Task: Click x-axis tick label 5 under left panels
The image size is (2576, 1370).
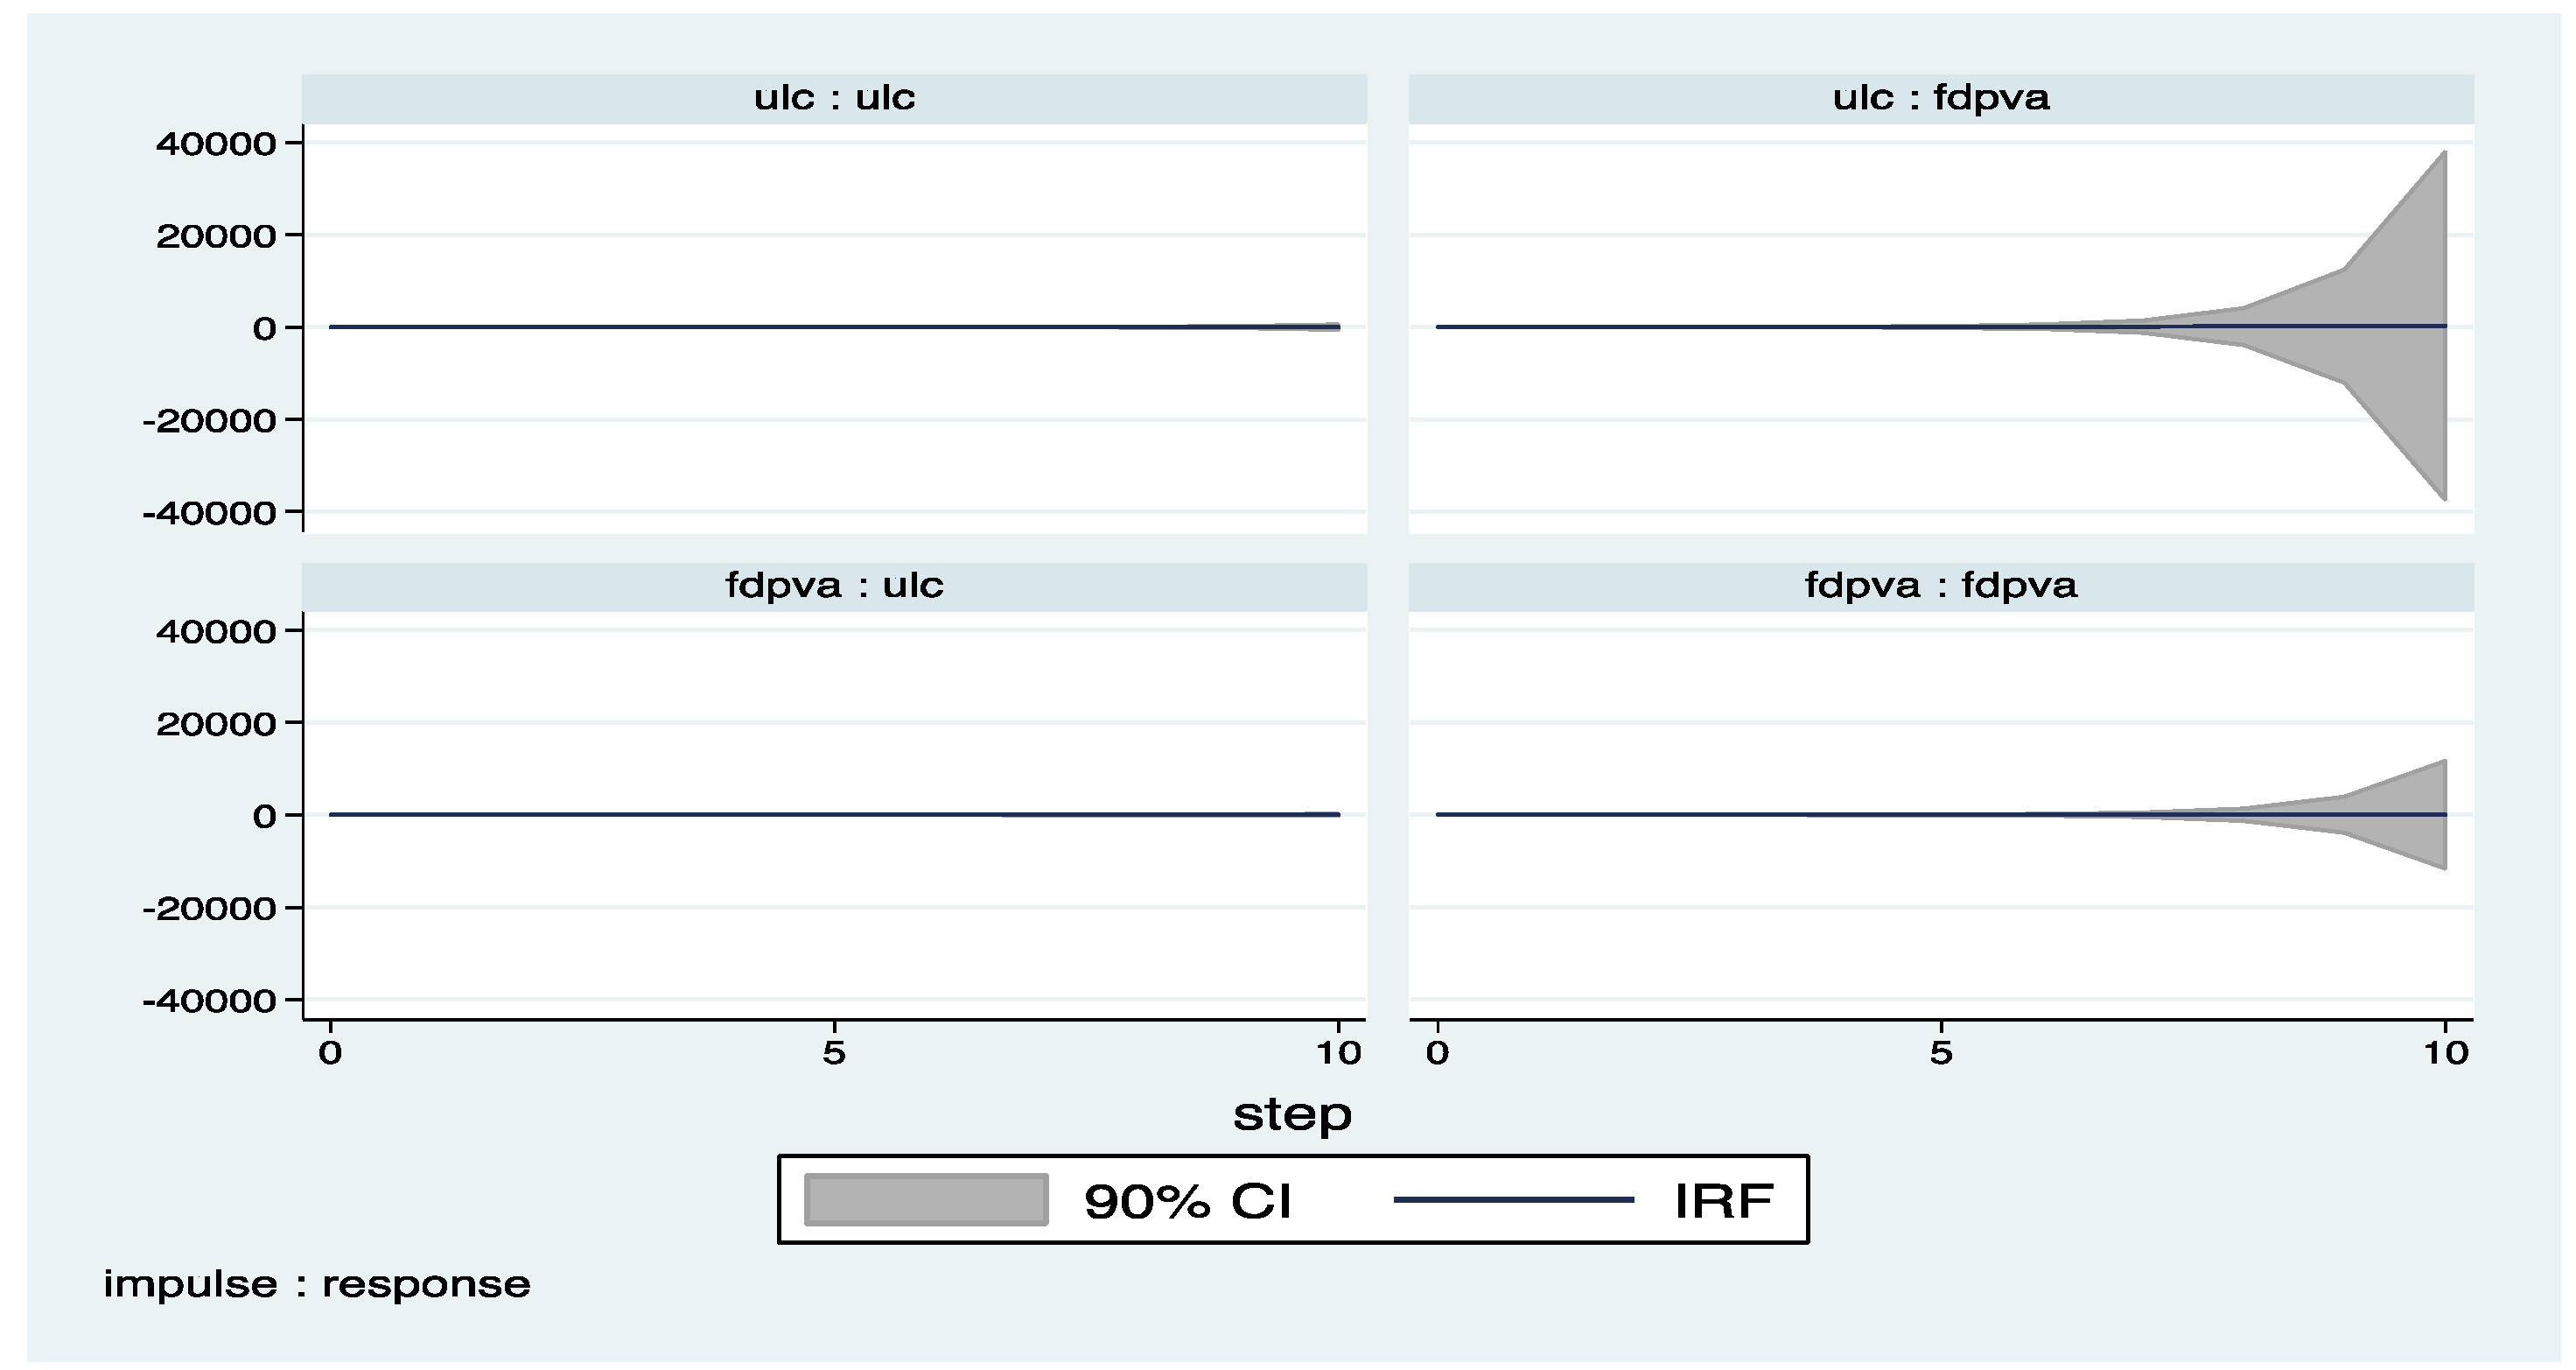Action: click(834, 1053)
